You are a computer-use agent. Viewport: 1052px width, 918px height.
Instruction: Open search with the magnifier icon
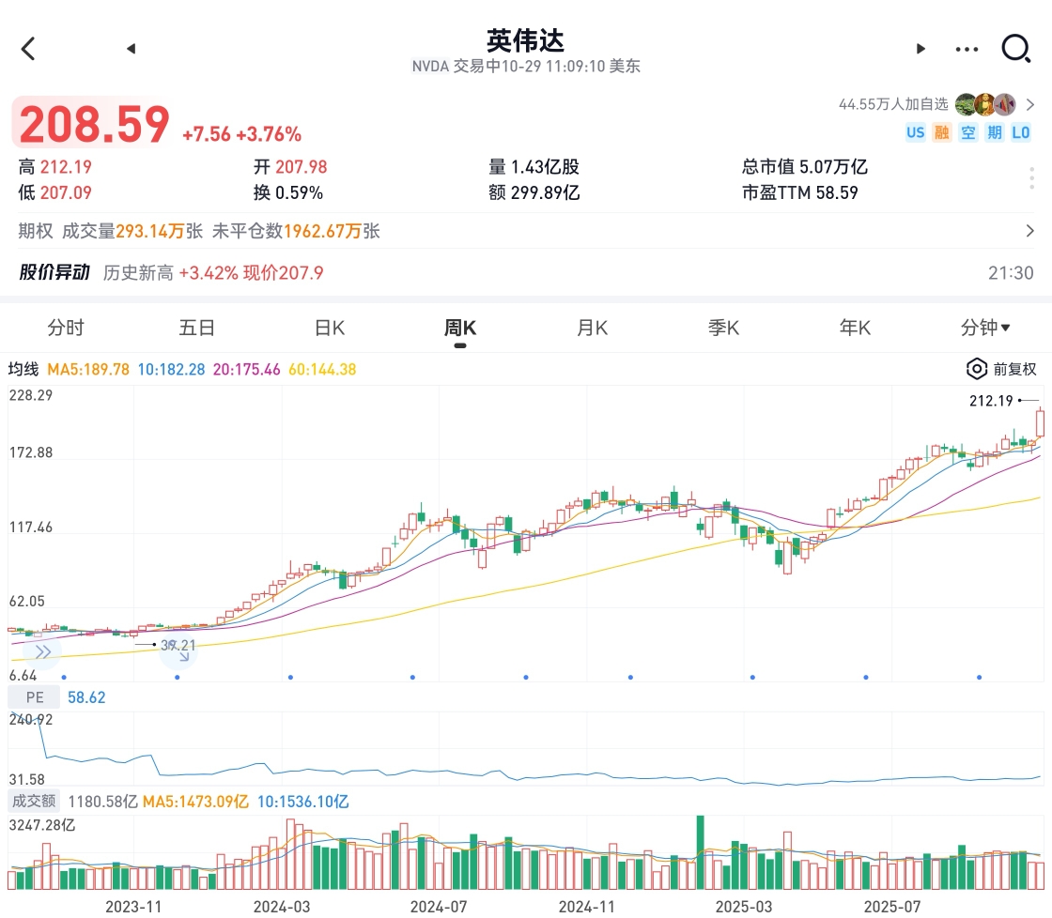(x=1015, y=48)
